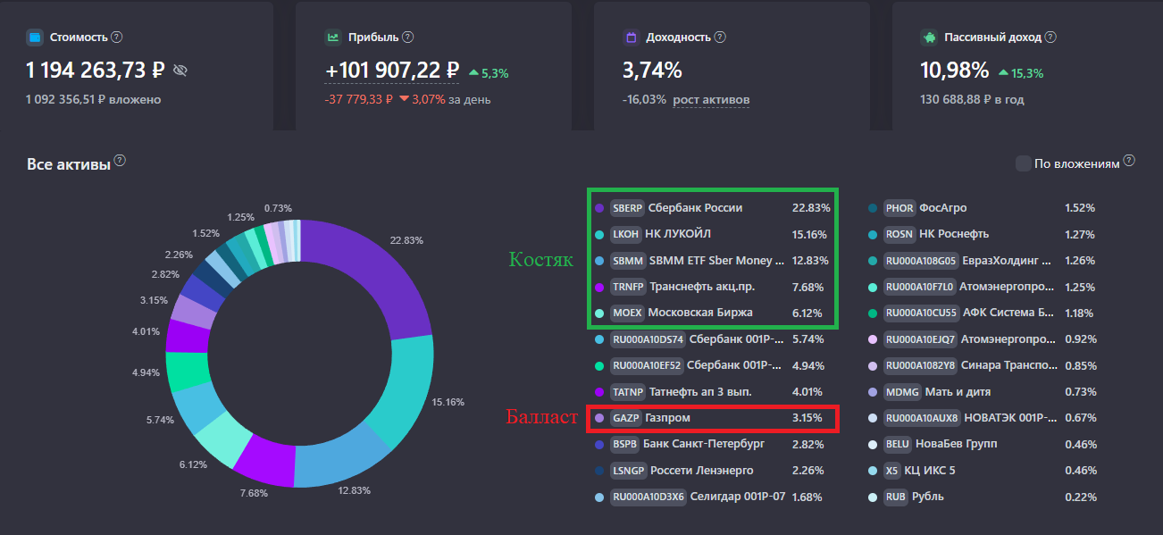The width and height of the screenshot is (1163, 535).
Task: Open the MDMG Мать и дитя row
Action: pos(981,391)
